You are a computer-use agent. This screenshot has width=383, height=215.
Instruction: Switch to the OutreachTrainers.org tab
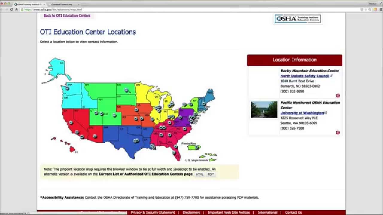click(64, 4)
